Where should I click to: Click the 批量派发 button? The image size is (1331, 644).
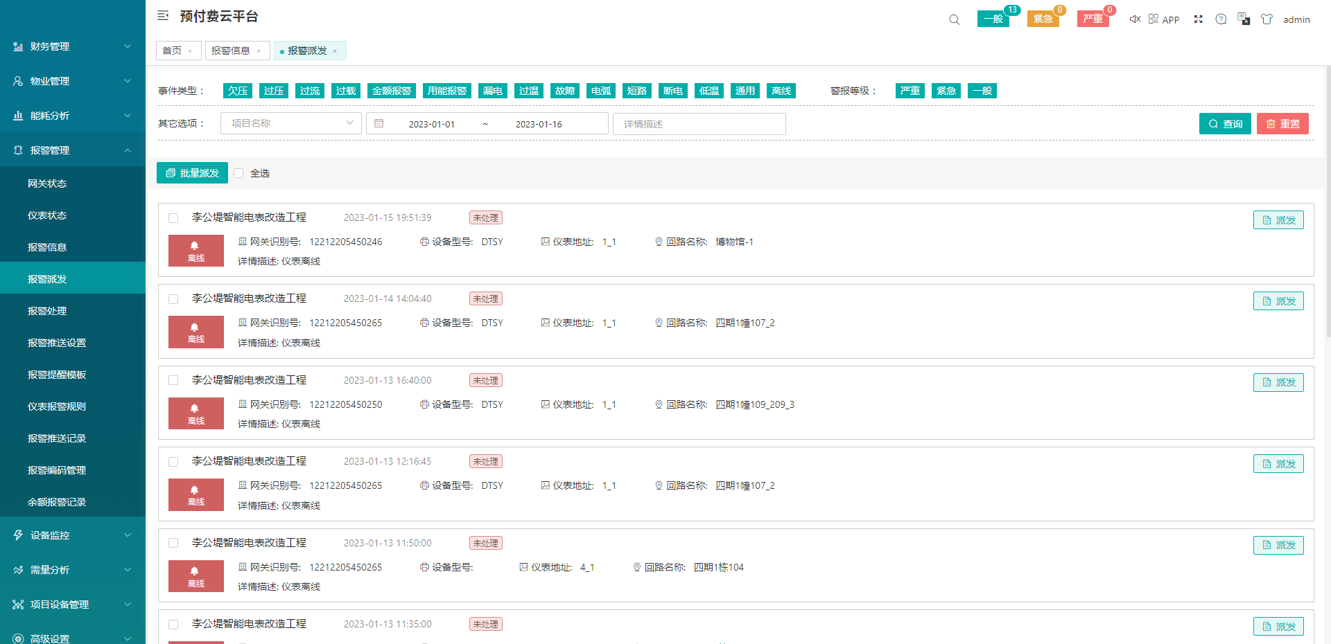[192, 173]
